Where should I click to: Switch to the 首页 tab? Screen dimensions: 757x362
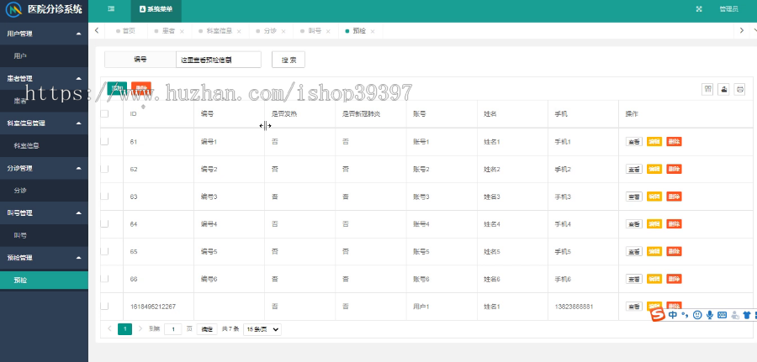126,31
